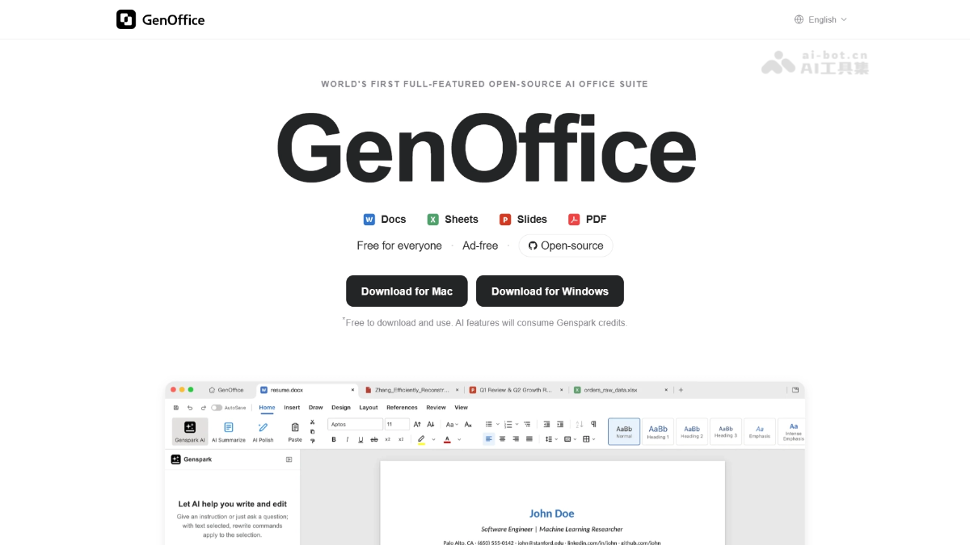The image size is (970, 545).
Task: Click the Docs app icon
Action: coord(369,219)
